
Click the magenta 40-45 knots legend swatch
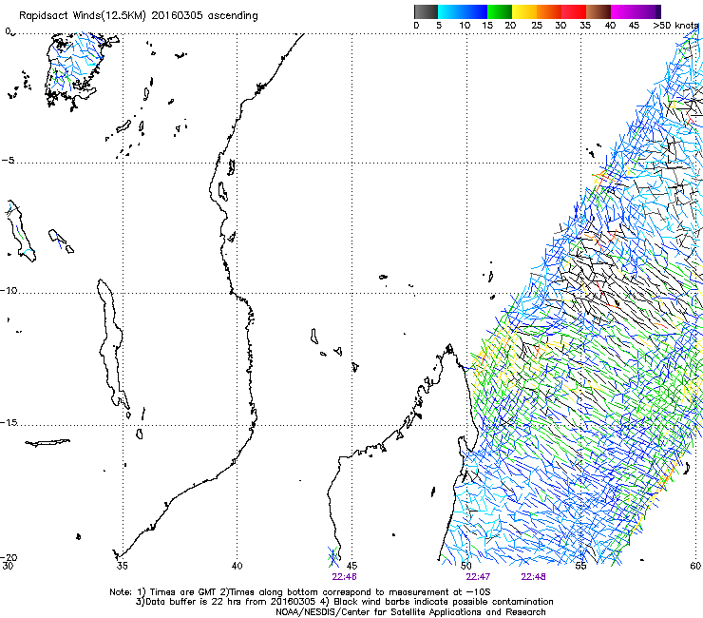623,11
